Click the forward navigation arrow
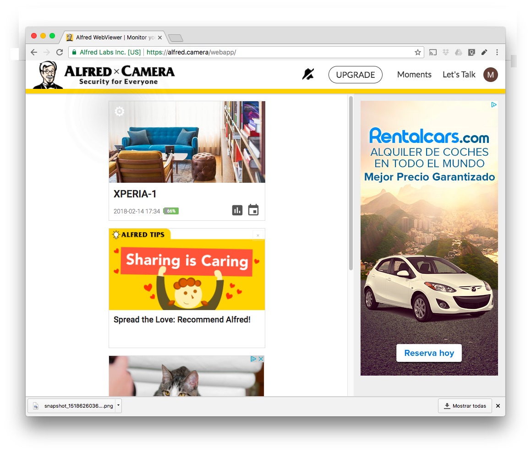 47,52
